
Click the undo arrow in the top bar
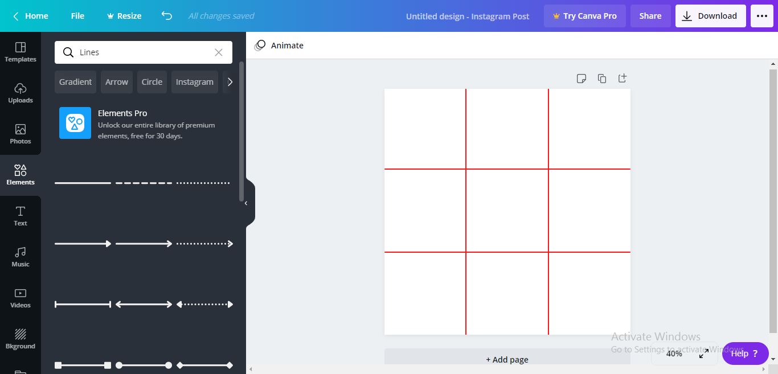coord(166,15)
